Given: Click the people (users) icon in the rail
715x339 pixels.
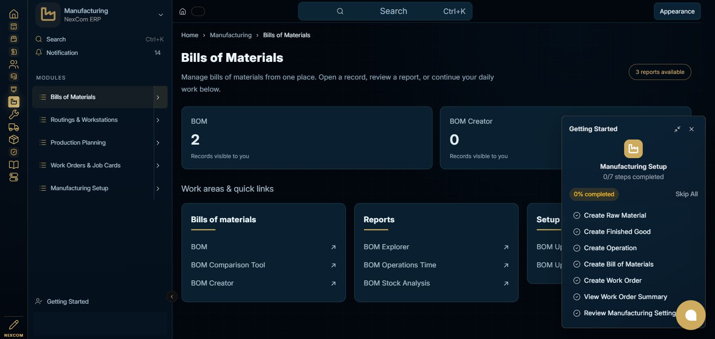Looking at the screenshot, I should [x=14, y=64].
